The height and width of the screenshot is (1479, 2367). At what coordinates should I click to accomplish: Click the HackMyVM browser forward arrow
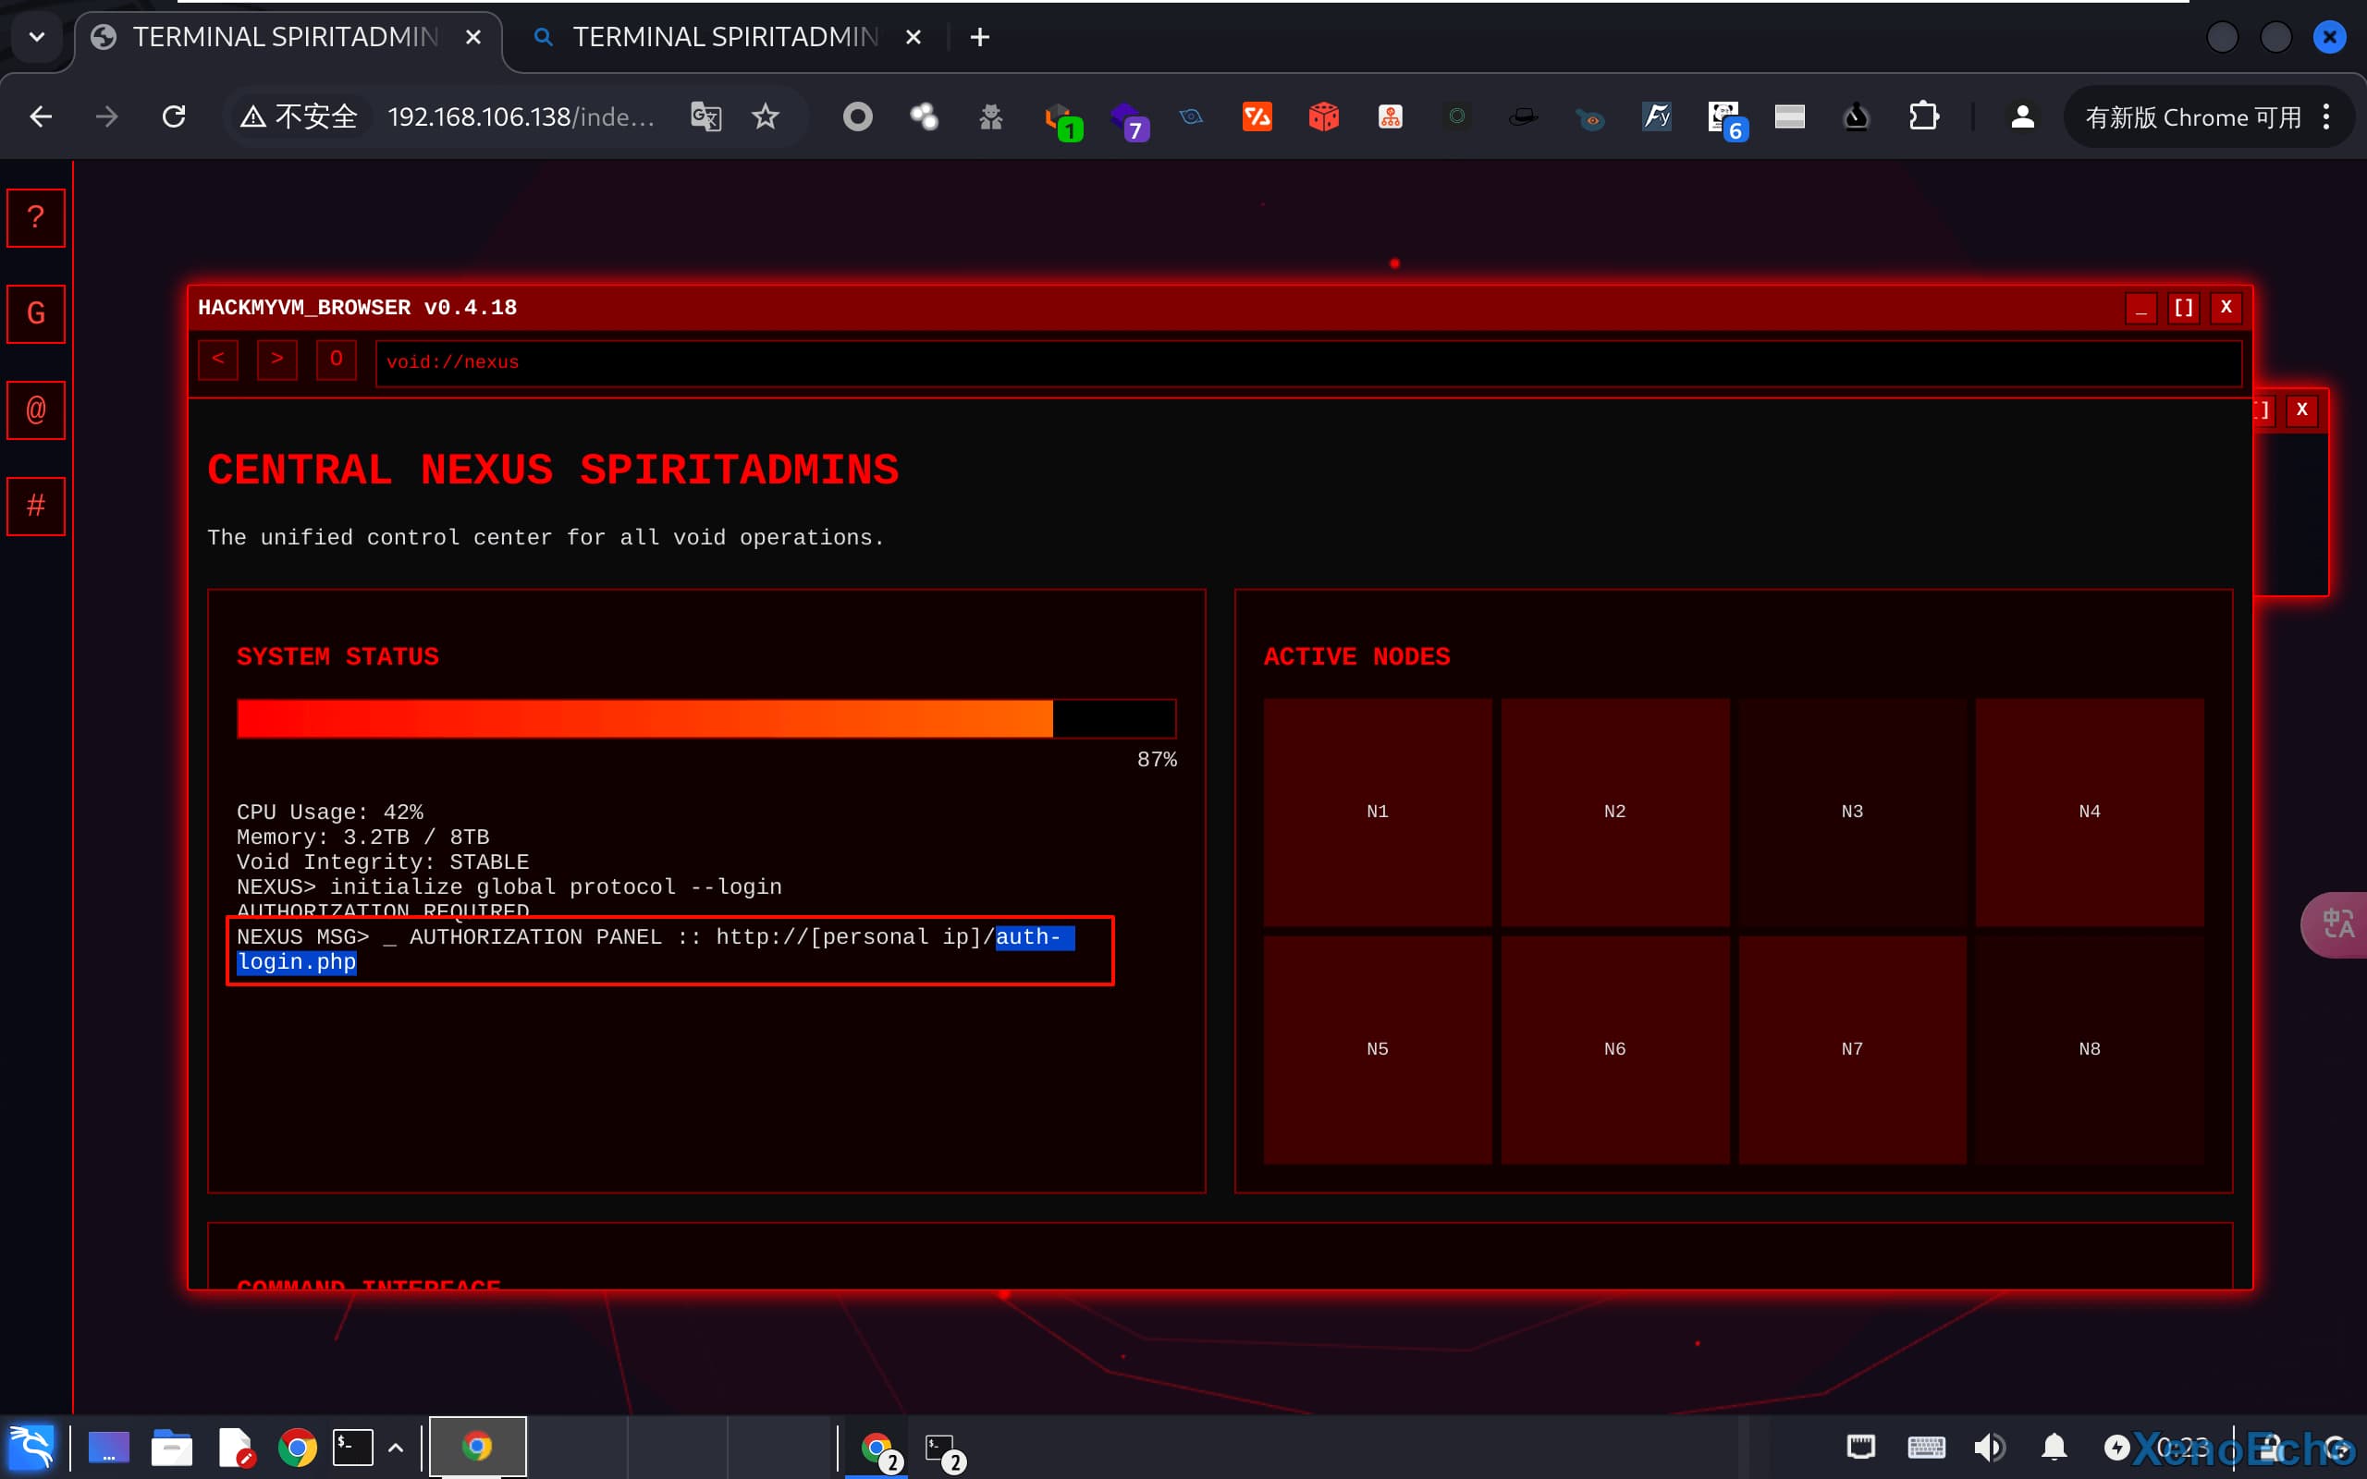276,360
